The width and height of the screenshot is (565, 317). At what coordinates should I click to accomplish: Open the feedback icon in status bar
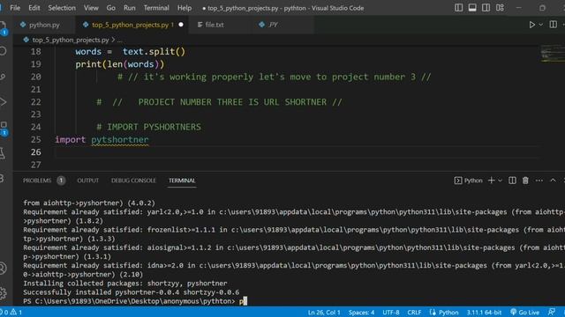(552, 313)
